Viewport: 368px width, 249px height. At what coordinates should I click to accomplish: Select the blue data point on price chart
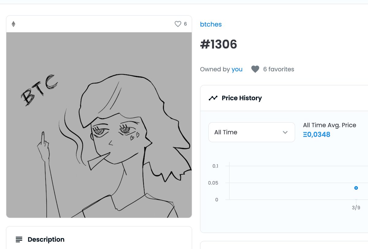tap(356, 188)
